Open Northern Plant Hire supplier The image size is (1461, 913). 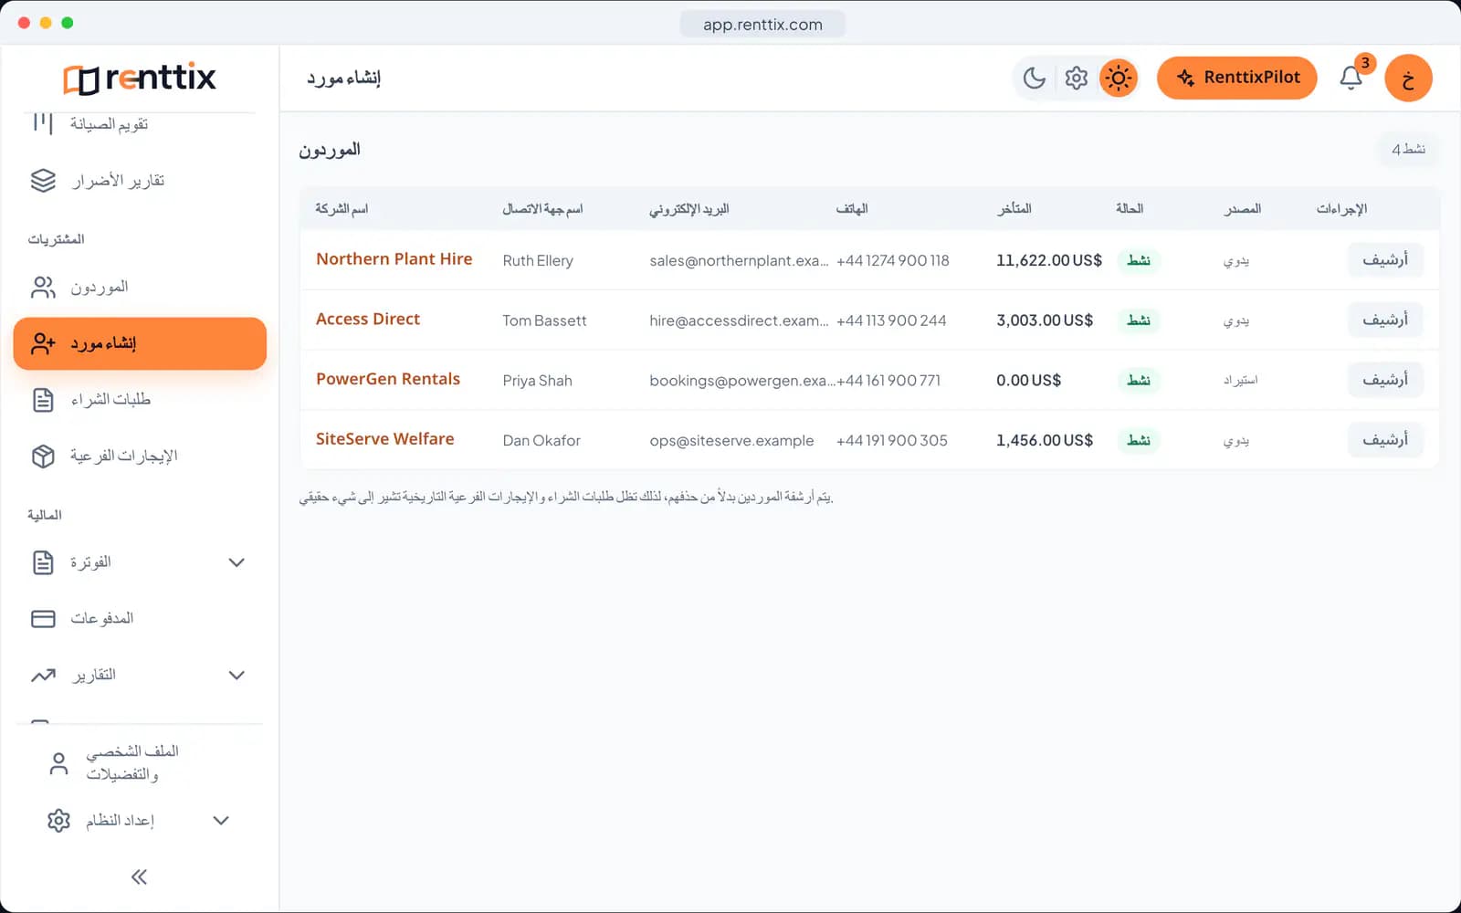pos(394,259)
